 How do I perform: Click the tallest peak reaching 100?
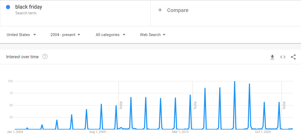[x=235, y=82]
